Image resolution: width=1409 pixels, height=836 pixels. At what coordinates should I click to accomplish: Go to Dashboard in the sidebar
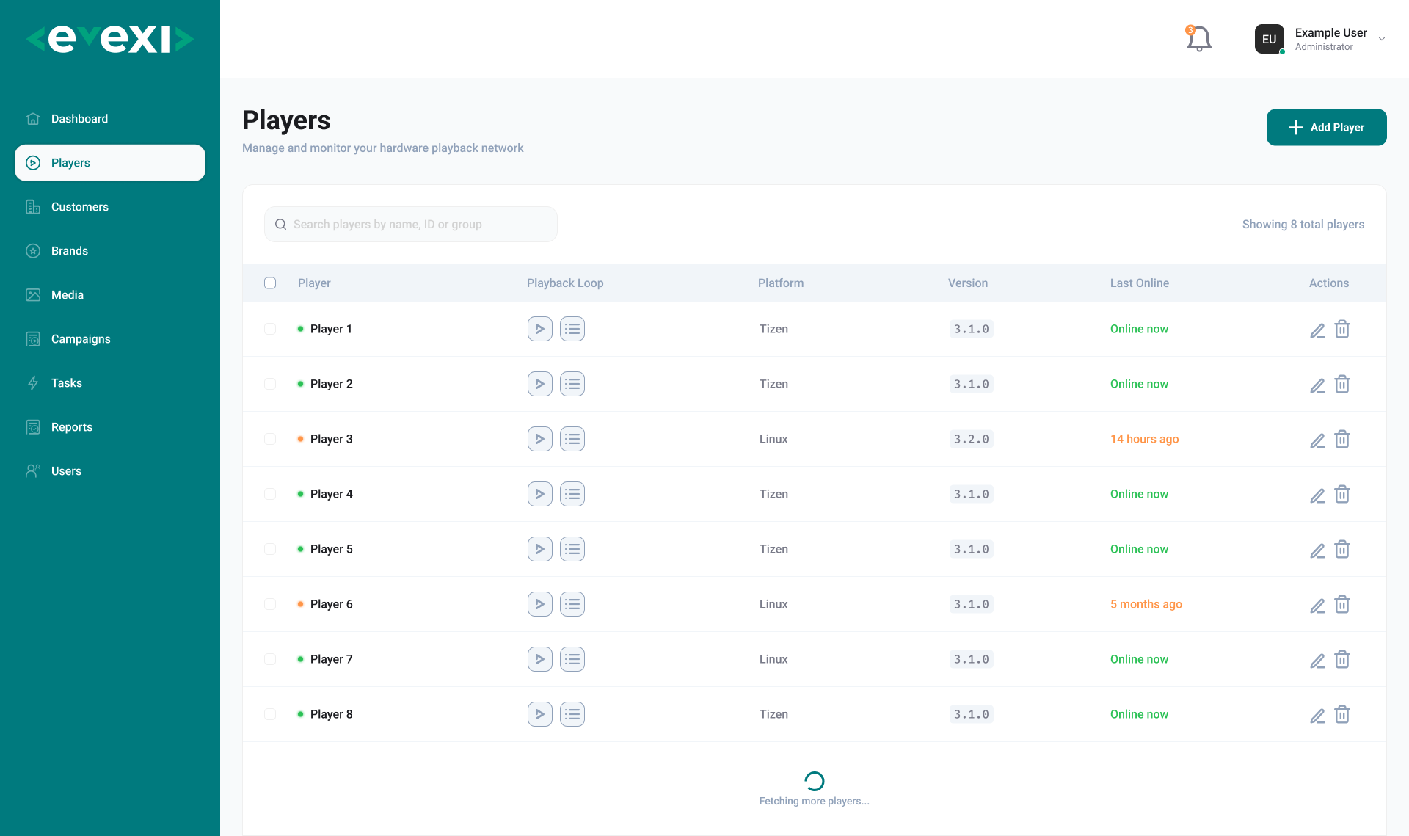(x=110, y=119)
